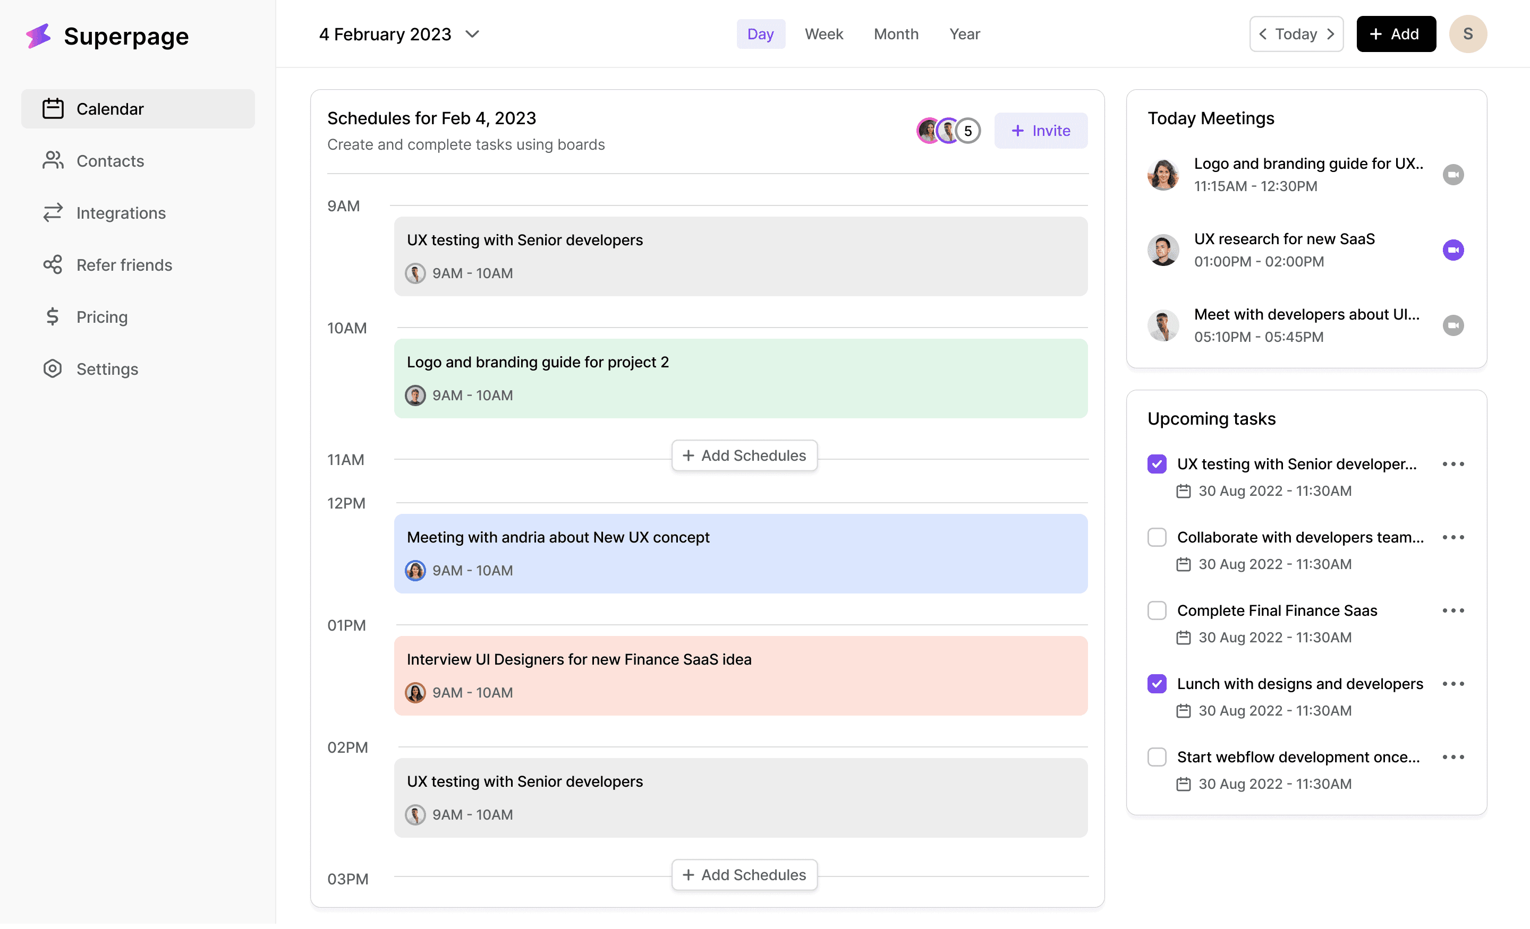
Task: Toggle completed checkbox for UX testing task
Action: pos(1158,463)
